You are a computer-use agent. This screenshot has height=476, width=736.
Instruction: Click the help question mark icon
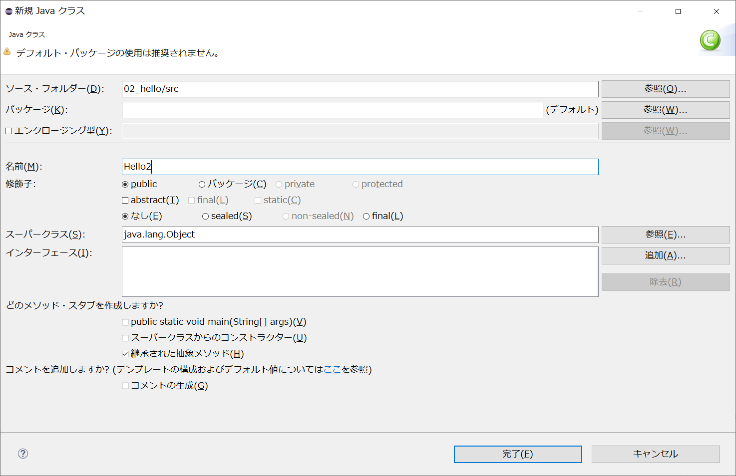[22, 454]
